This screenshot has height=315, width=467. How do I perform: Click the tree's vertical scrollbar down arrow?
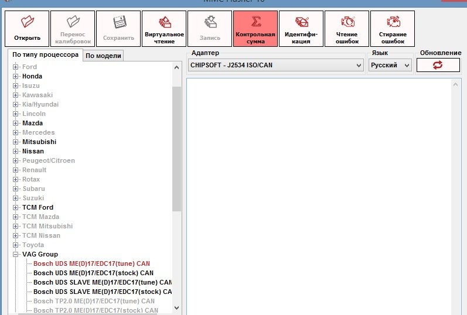coord(176,307)
